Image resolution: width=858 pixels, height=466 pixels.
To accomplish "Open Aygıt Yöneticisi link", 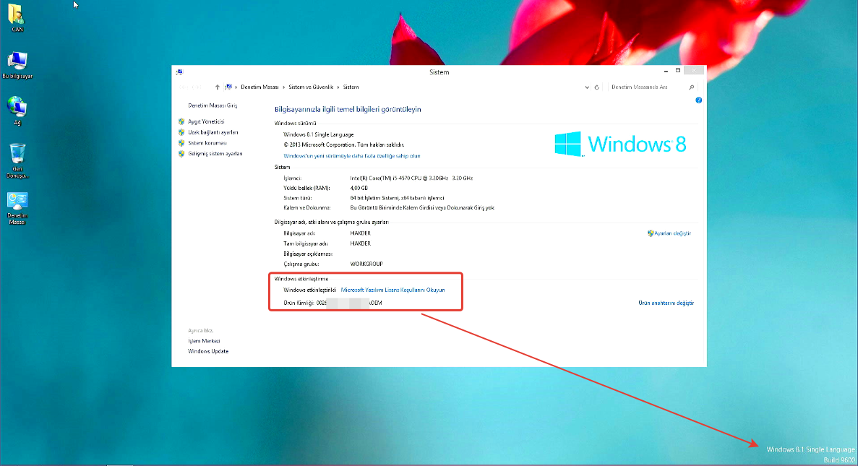I will [206, 121].
